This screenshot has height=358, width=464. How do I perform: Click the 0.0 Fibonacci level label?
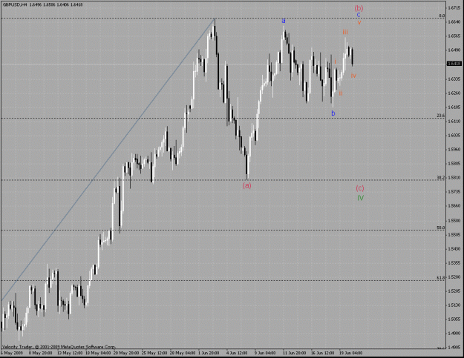(442, 16)
